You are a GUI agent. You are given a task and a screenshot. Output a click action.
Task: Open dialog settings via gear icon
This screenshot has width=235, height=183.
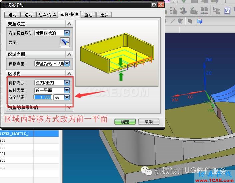point(154,5)
